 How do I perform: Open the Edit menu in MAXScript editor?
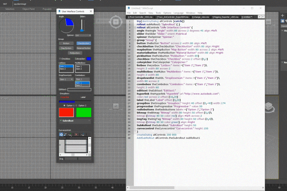(135, 13)
